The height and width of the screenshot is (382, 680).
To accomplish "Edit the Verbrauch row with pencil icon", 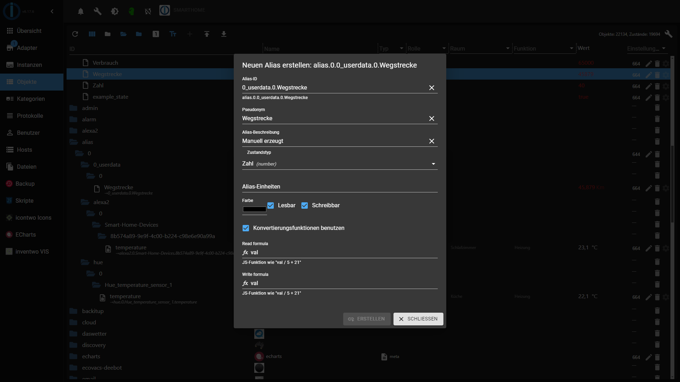I will [x=648, y=64].
